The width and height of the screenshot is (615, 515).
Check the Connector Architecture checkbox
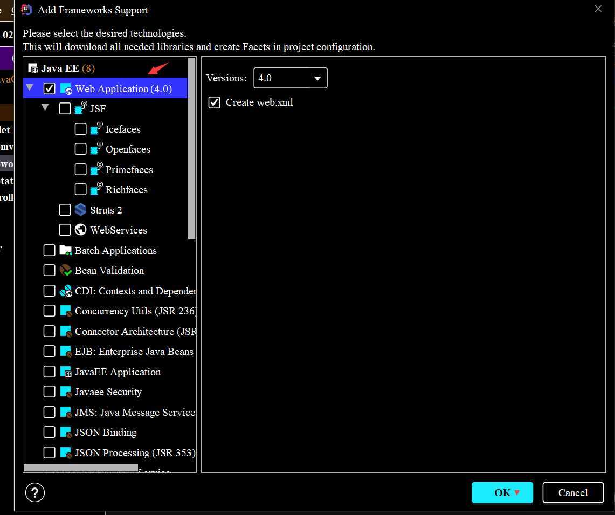(49, 331)
